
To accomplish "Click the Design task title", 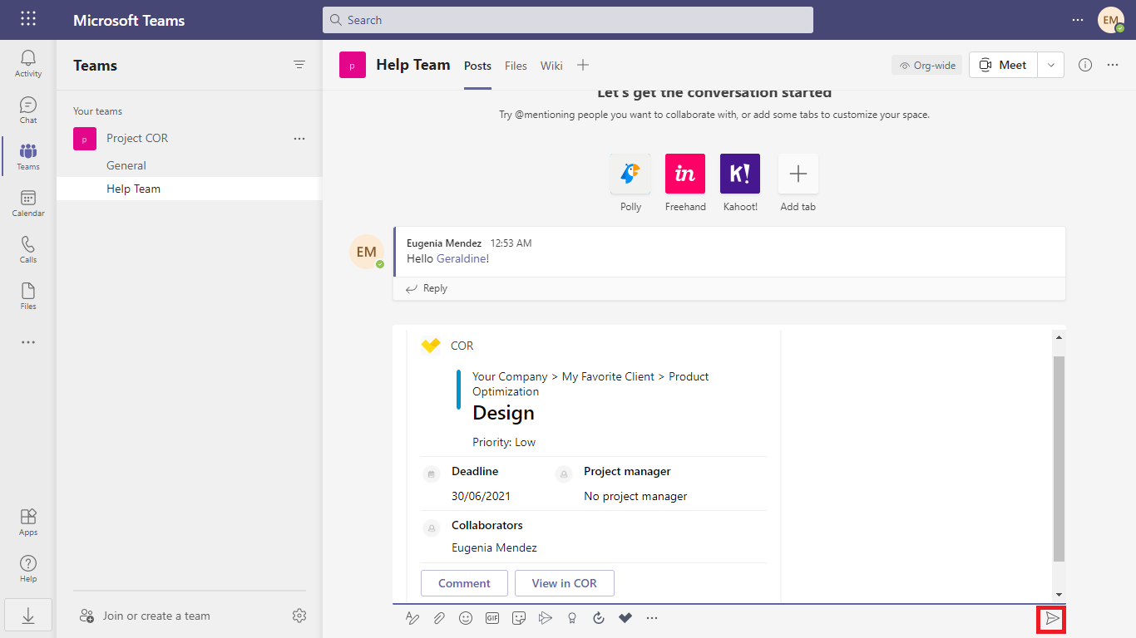I will tap(503, 413).
